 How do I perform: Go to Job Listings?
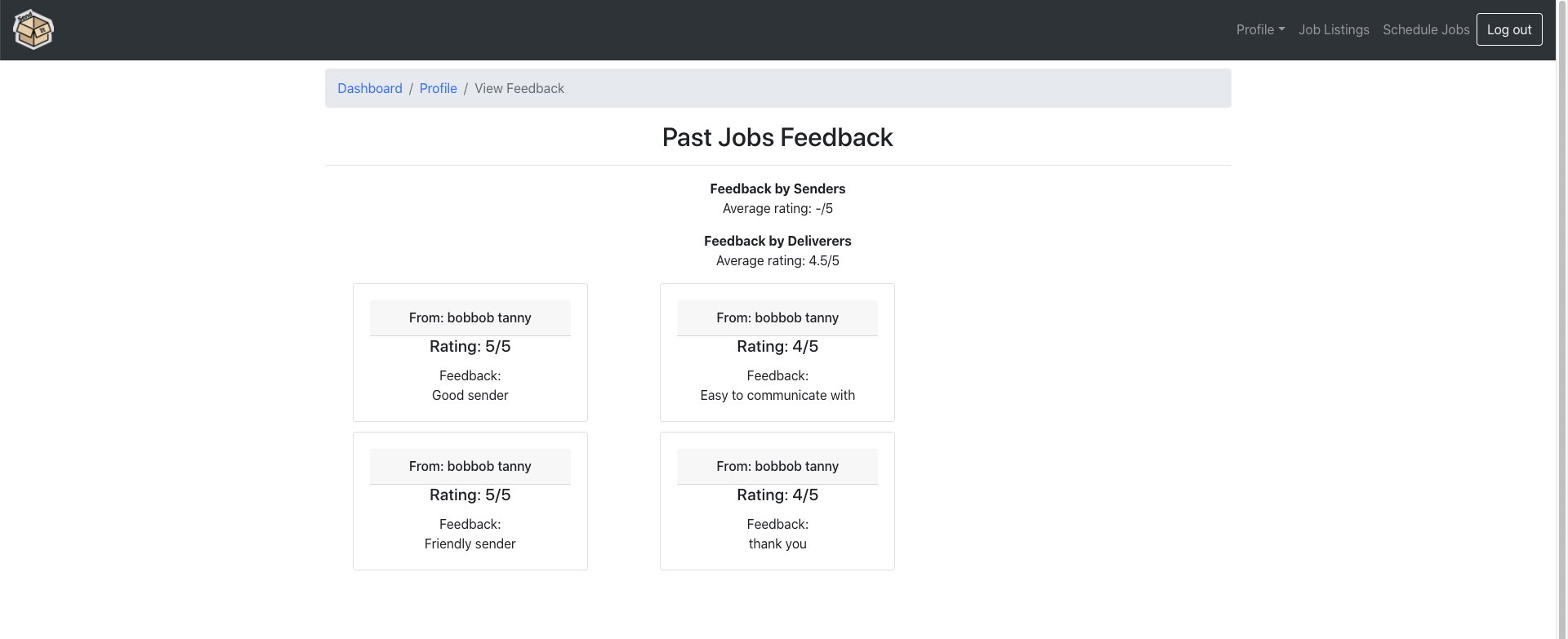coord(1334,29)
